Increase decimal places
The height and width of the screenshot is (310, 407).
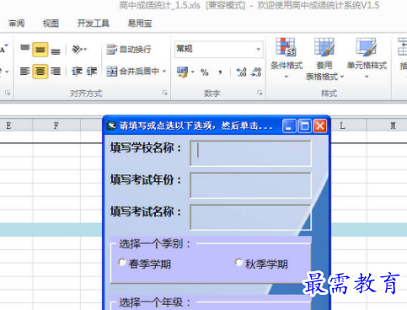[241, 72]
